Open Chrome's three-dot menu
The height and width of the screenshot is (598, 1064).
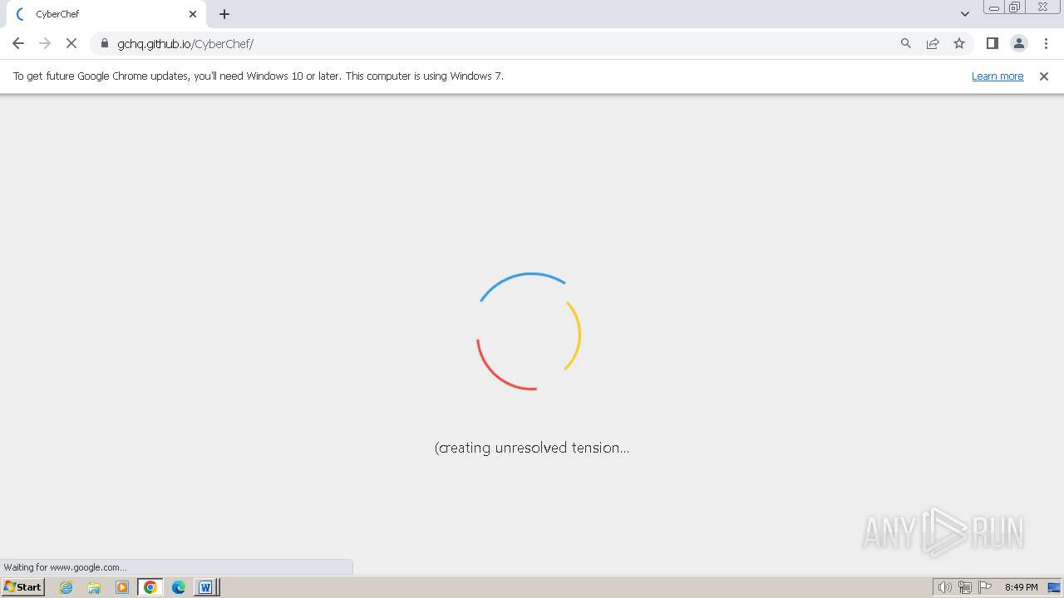click(1046, 43)
